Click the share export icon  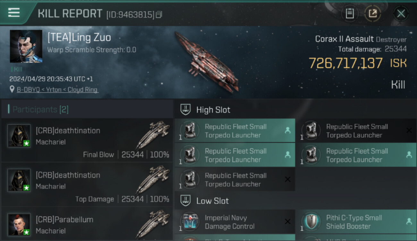372,13
